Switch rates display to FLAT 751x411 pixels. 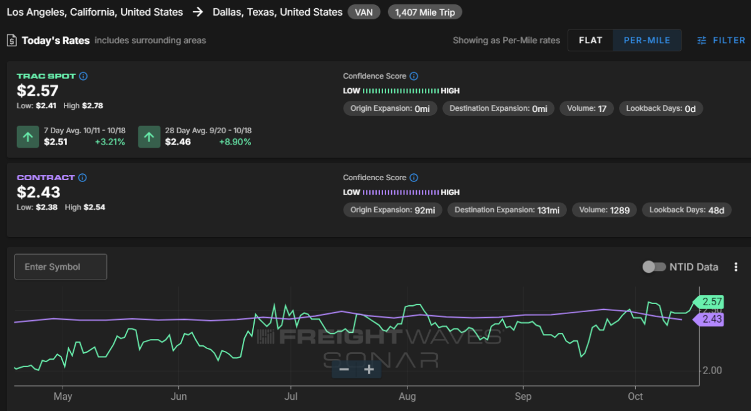590,41
